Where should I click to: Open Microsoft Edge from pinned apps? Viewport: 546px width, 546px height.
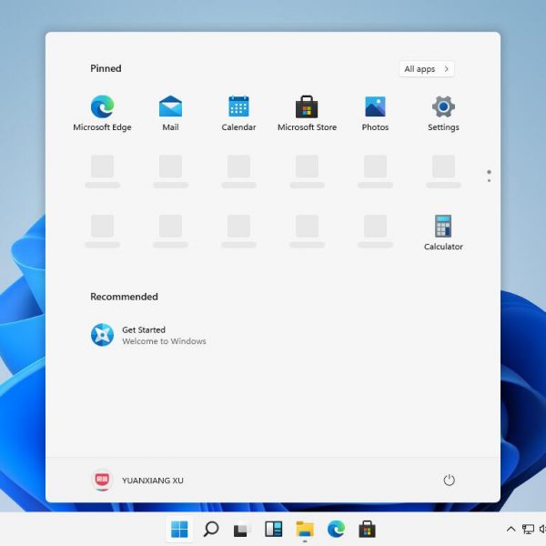pyautogui.click(x=102, y=114)
